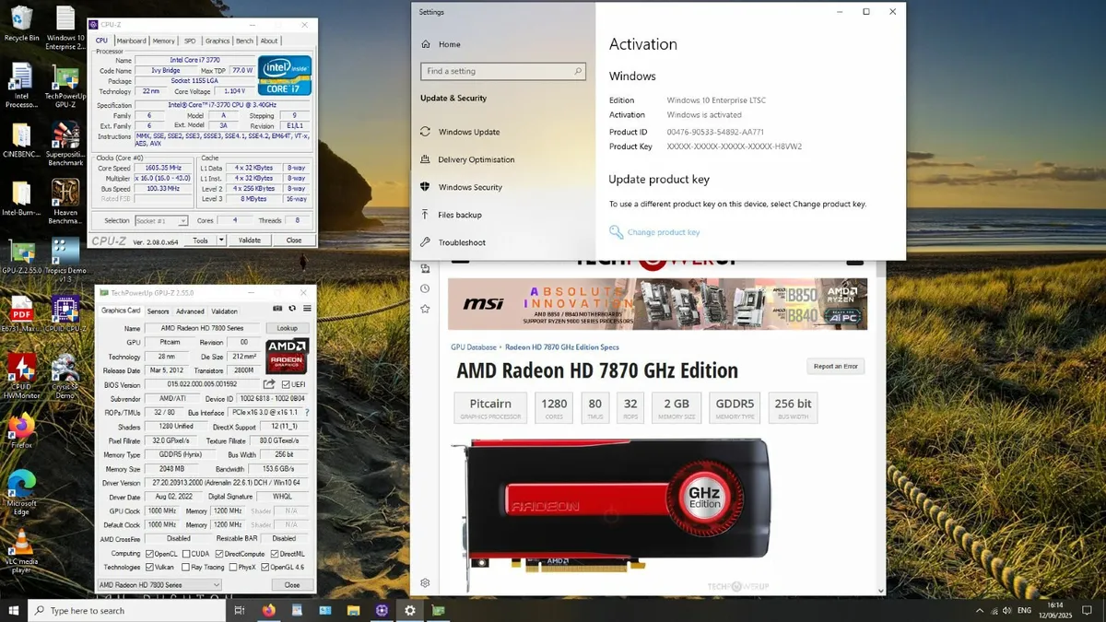The width and height of the screenshot is (1106, 622).
Task: Toggle the OpenGL 4.6 checkbox in GPU-Z
Action: pyautogui.click(x=264, y=568)
